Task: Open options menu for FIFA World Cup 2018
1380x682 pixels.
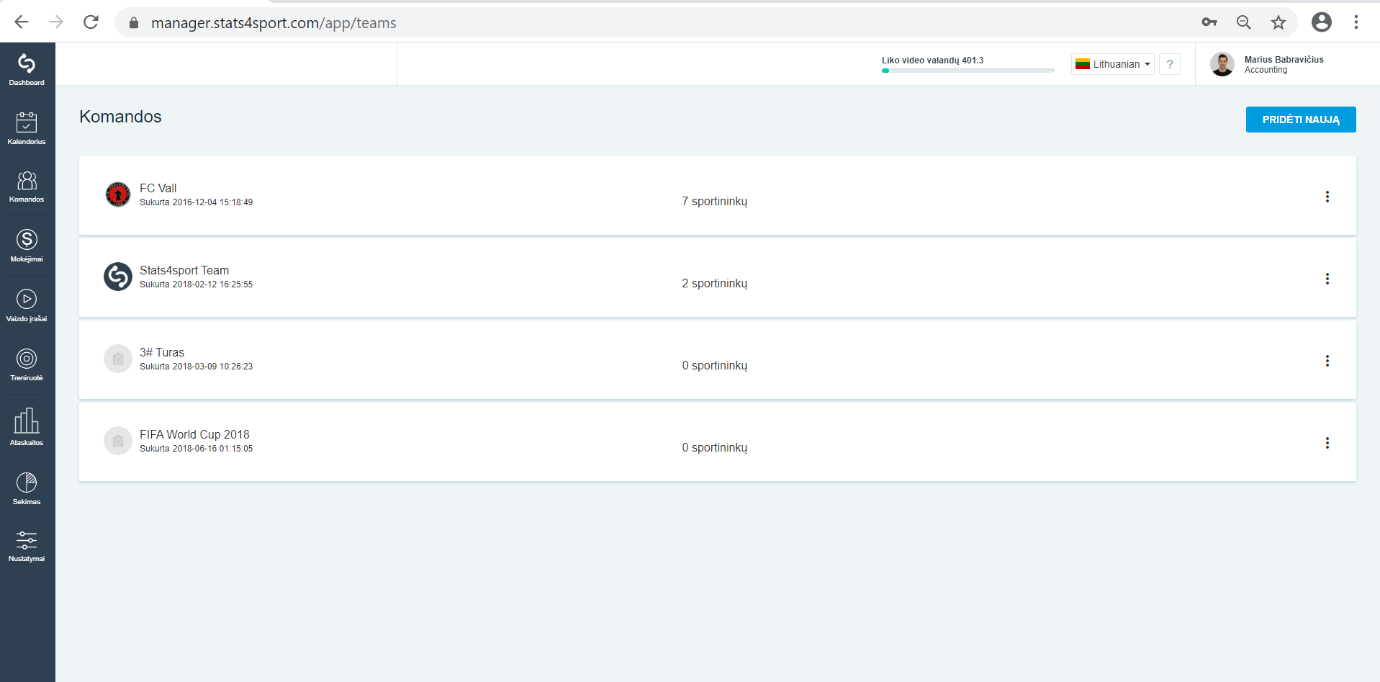Action: (x=1327, y=443)
